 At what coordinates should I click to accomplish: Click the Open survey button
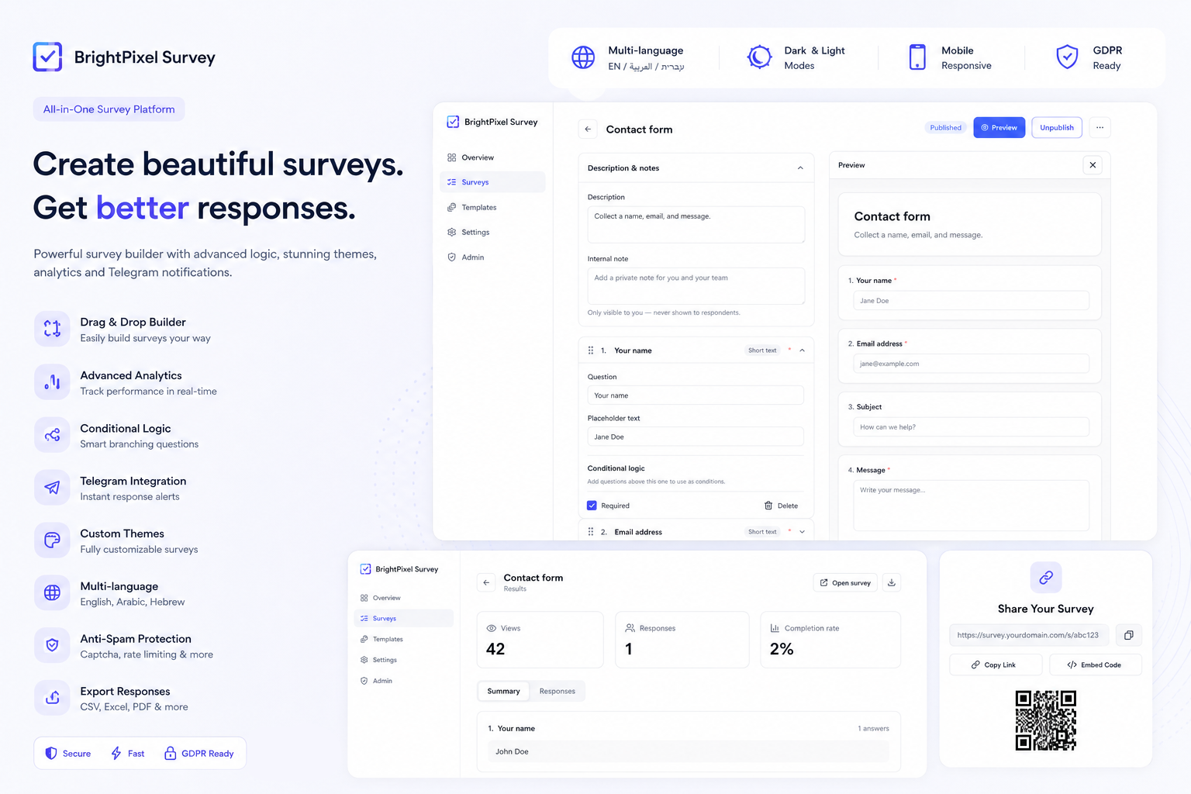(845, 582)
